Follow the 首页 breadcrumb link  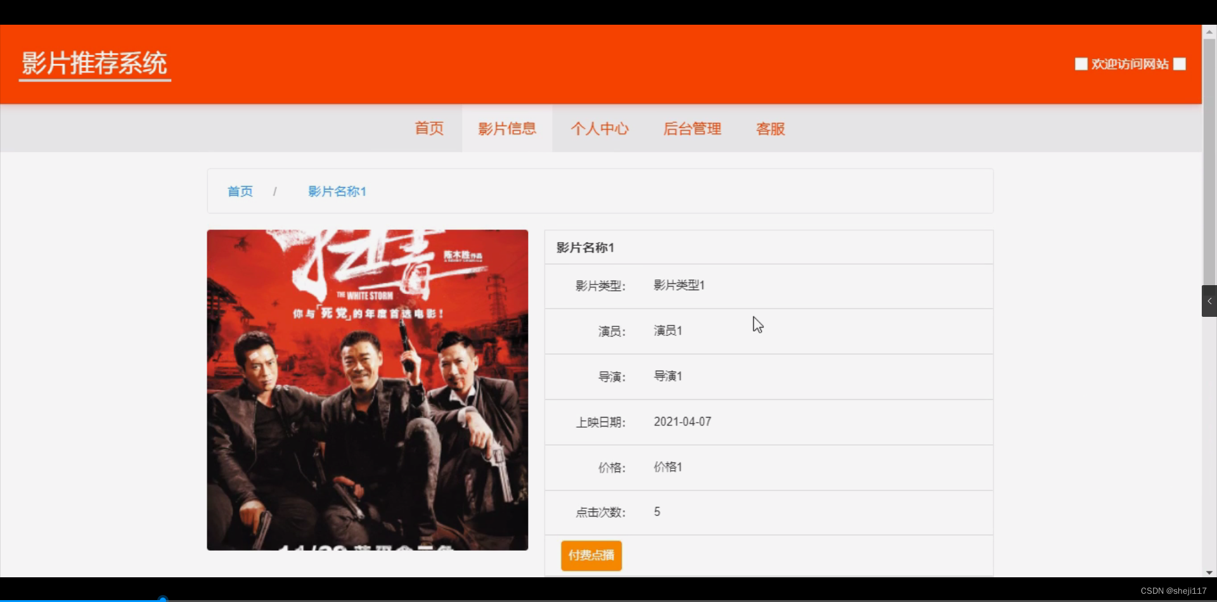point(240,191)
